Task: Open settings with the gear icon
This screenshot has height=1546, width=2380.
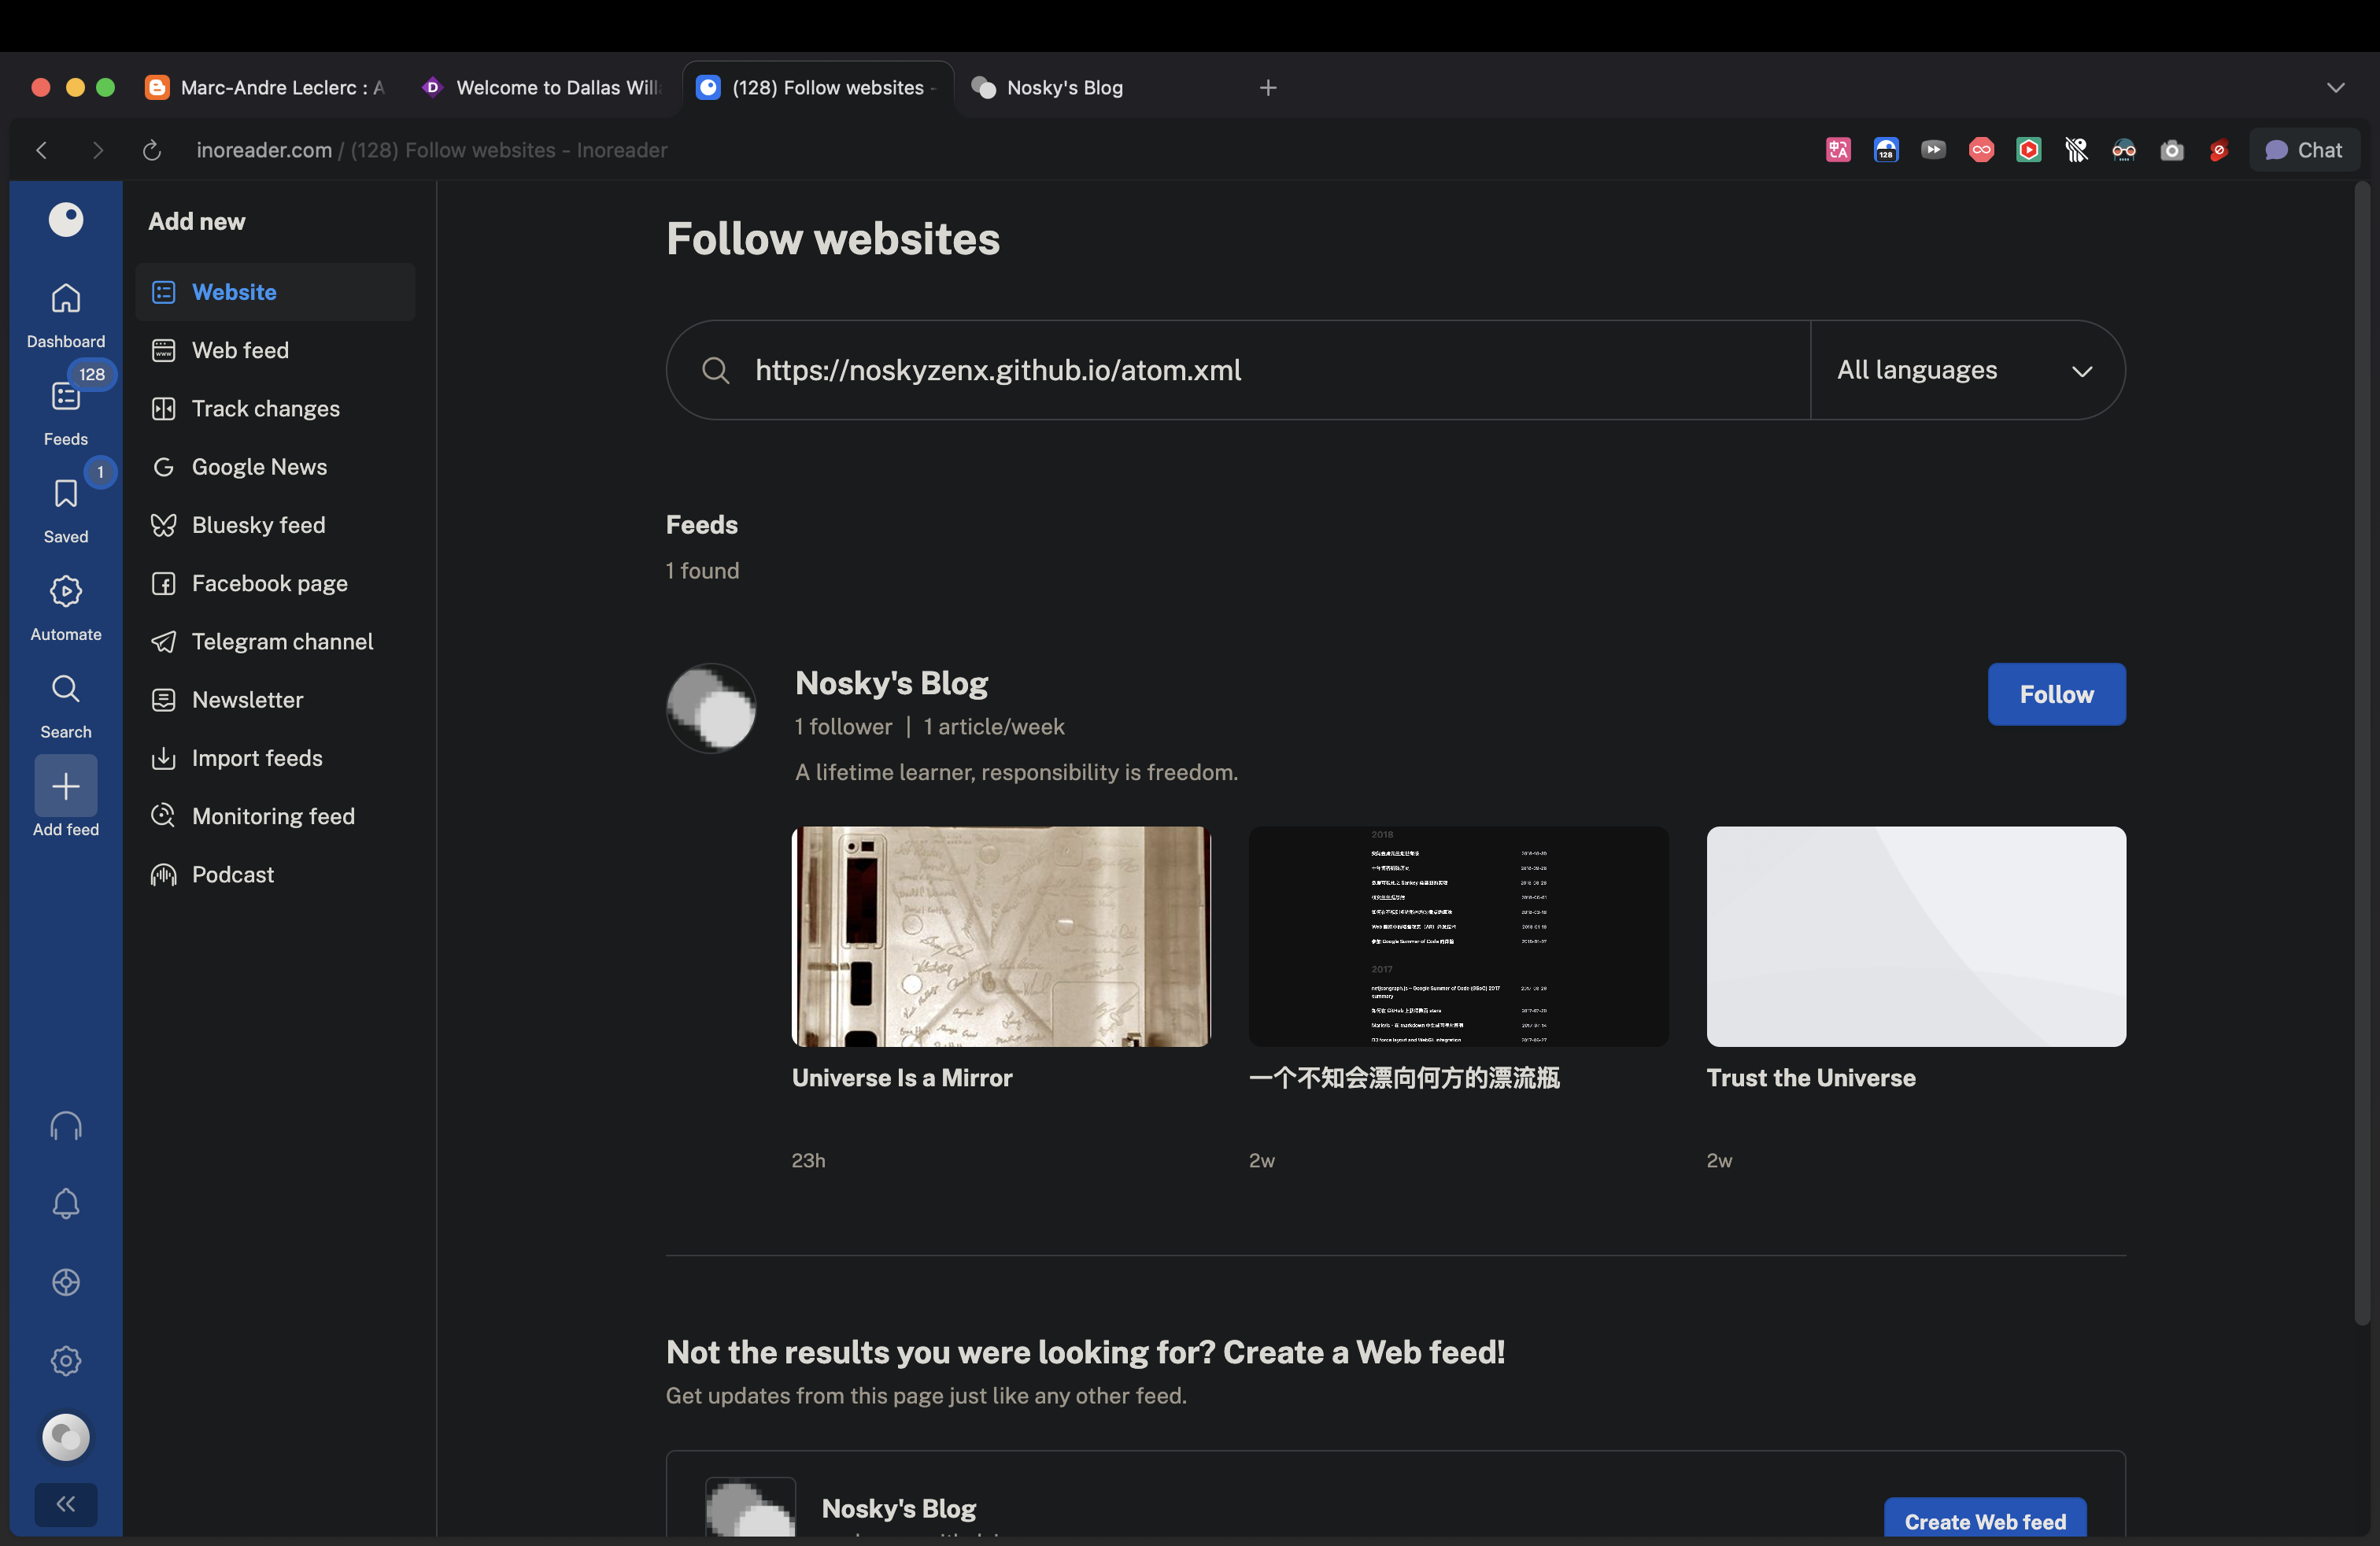Action: click(65, 1360)
